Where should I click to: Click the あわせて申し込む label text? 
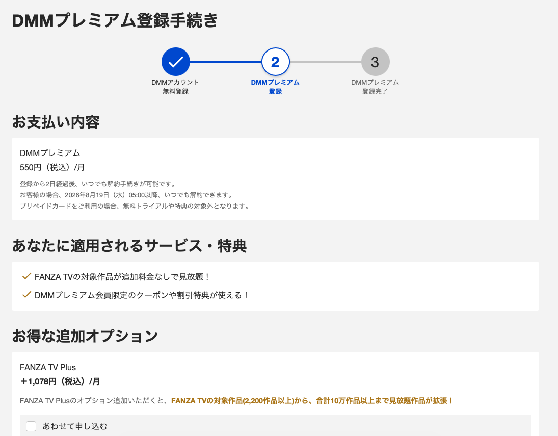[x=75, y=426]
